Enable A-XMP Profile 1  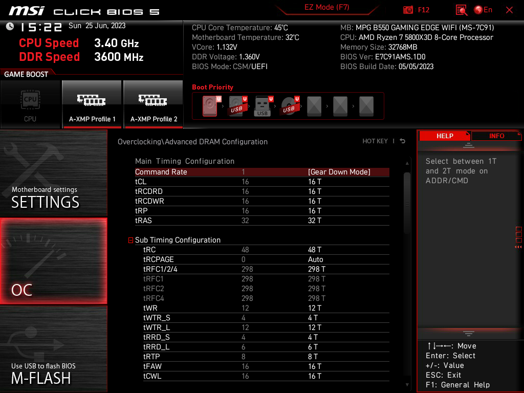pyautogui.click(x=92, y=104)
